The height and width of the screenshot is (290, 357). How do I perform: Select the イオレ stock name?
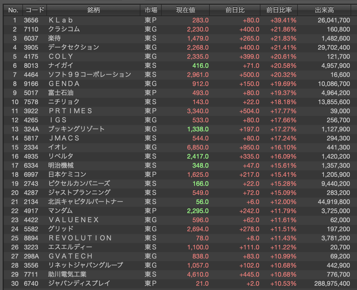click(58, 147)
